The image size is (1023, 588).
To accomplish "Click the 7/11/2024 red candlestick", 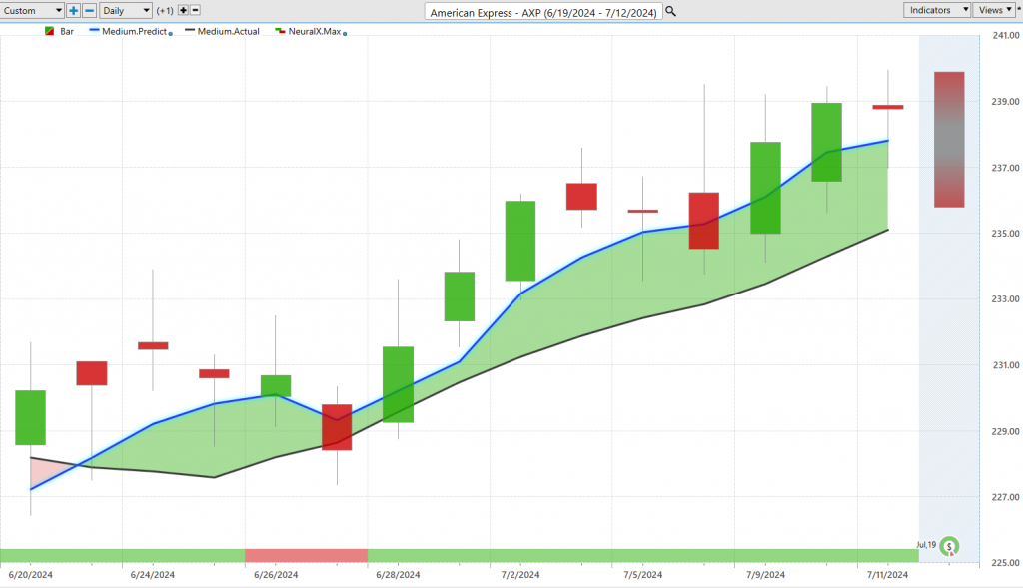I will [x=888, y=107].
